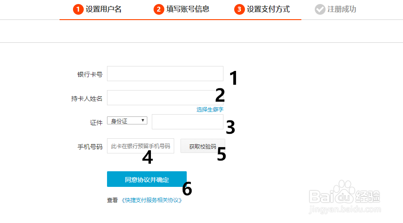403x223 pixels.
Task: Open the 快捷支付服务相关协议 link
Action: (152, 200)
